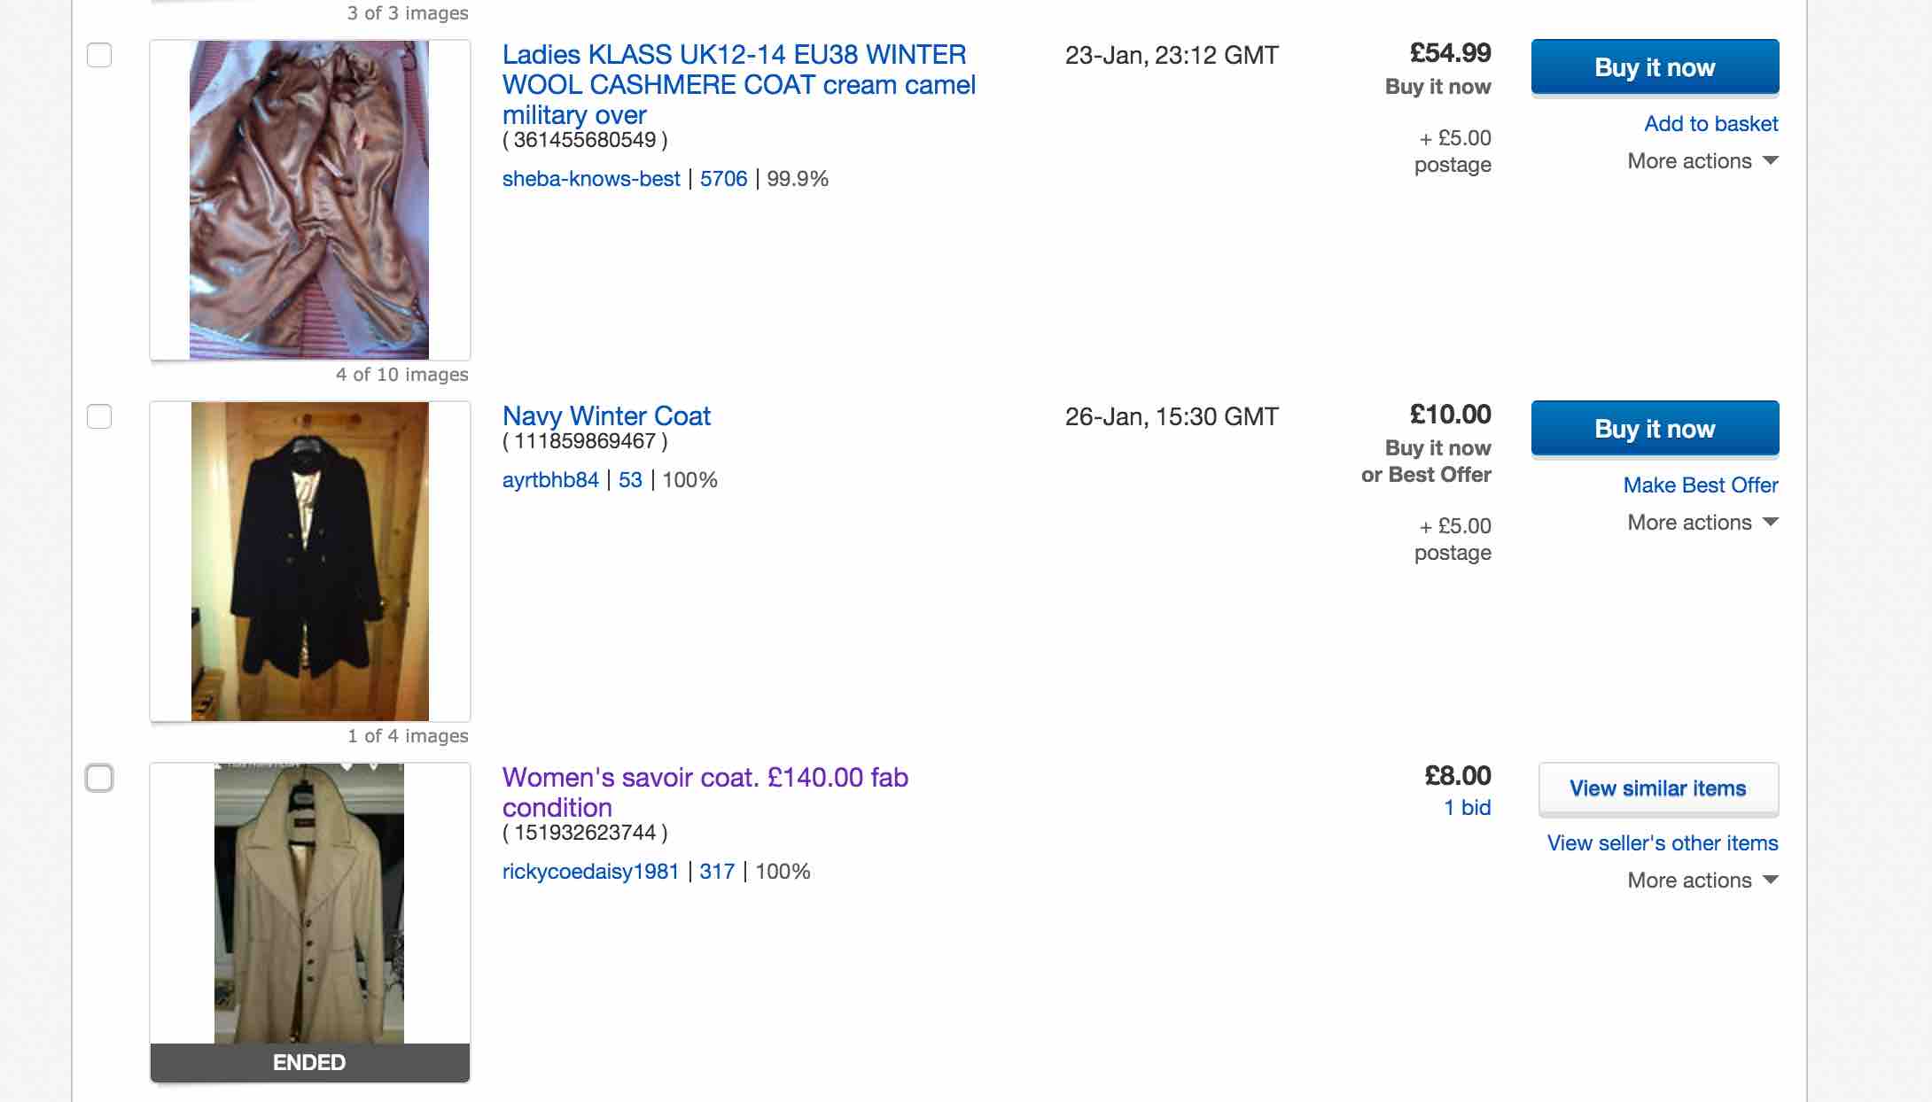Expand More actions for the ended savoir coat
This screenshot has height=1102, width=1932.
coord(1702,881)
